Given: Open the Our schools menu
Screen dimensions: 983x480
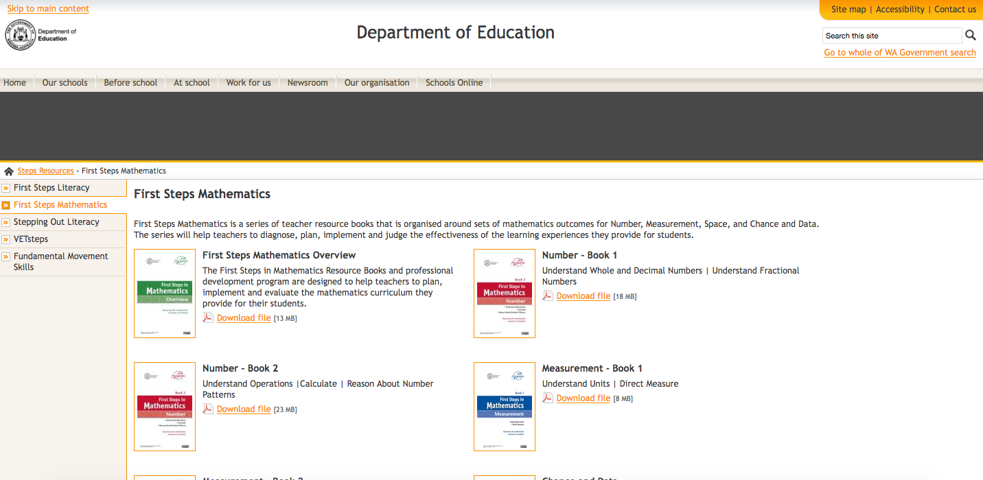Looking at the screenshot, I should (65, 82).
